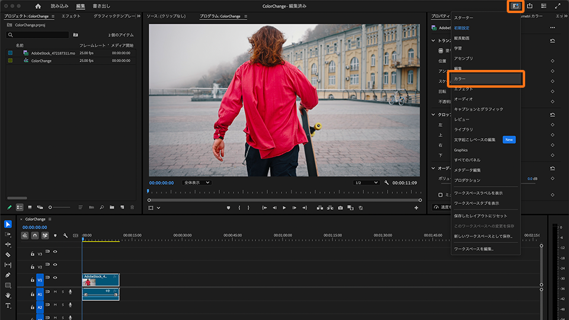Choose the Type tool
Image resolution: width=569 pixels, height=320 pixels.
click(x=8, y=306)
